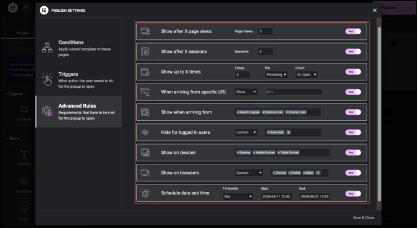Add another browser with plus
This screenshot has width=417, height=228.
318,173
